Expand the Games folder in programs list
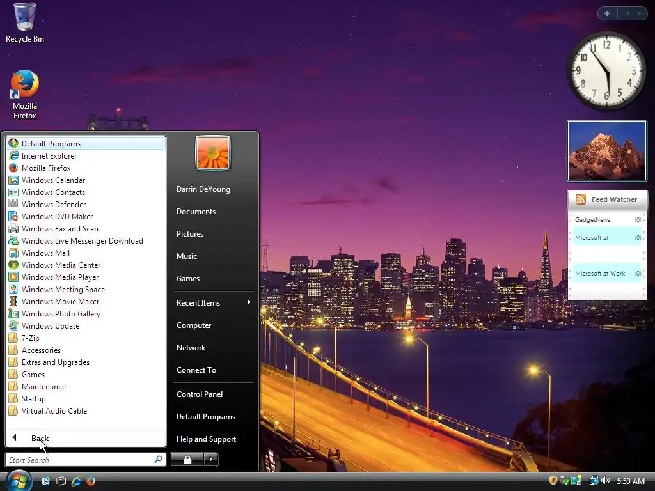Viewport: 655px width, 491px height. (x=86, y=374)
